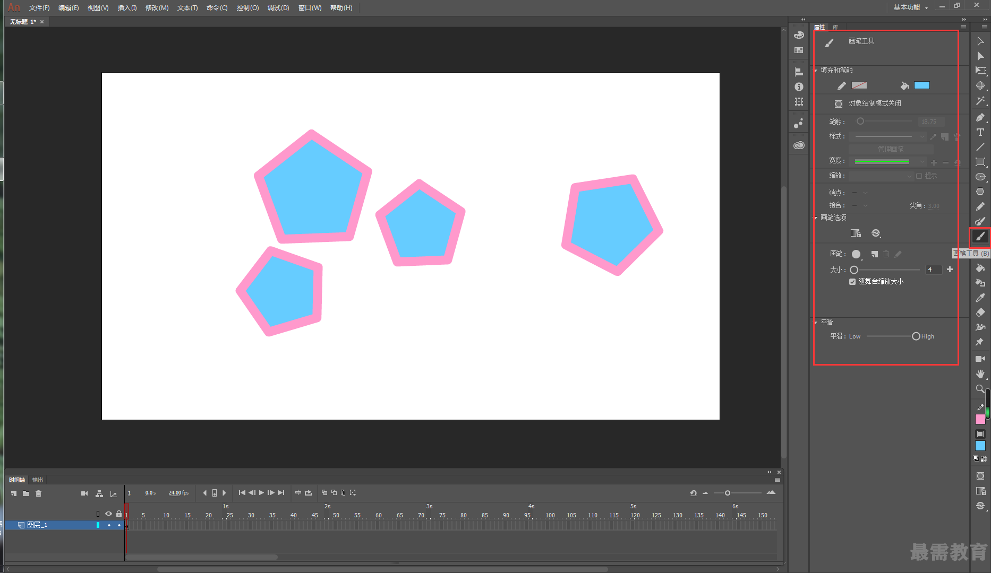Click the 管理画笔 button
Image resolution: width=991 pixels, height=573 pixels.
[x=891, y=149]
